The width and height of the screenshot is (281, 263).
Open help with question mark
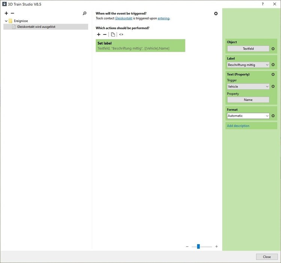tap(263, 4)
